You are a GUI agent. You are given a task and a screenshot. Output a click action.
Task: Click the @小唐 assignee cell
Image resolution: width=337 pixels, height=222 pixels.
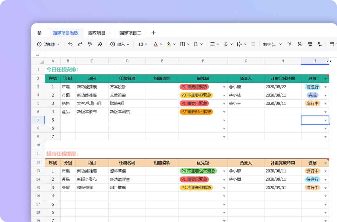pos(246,87)
